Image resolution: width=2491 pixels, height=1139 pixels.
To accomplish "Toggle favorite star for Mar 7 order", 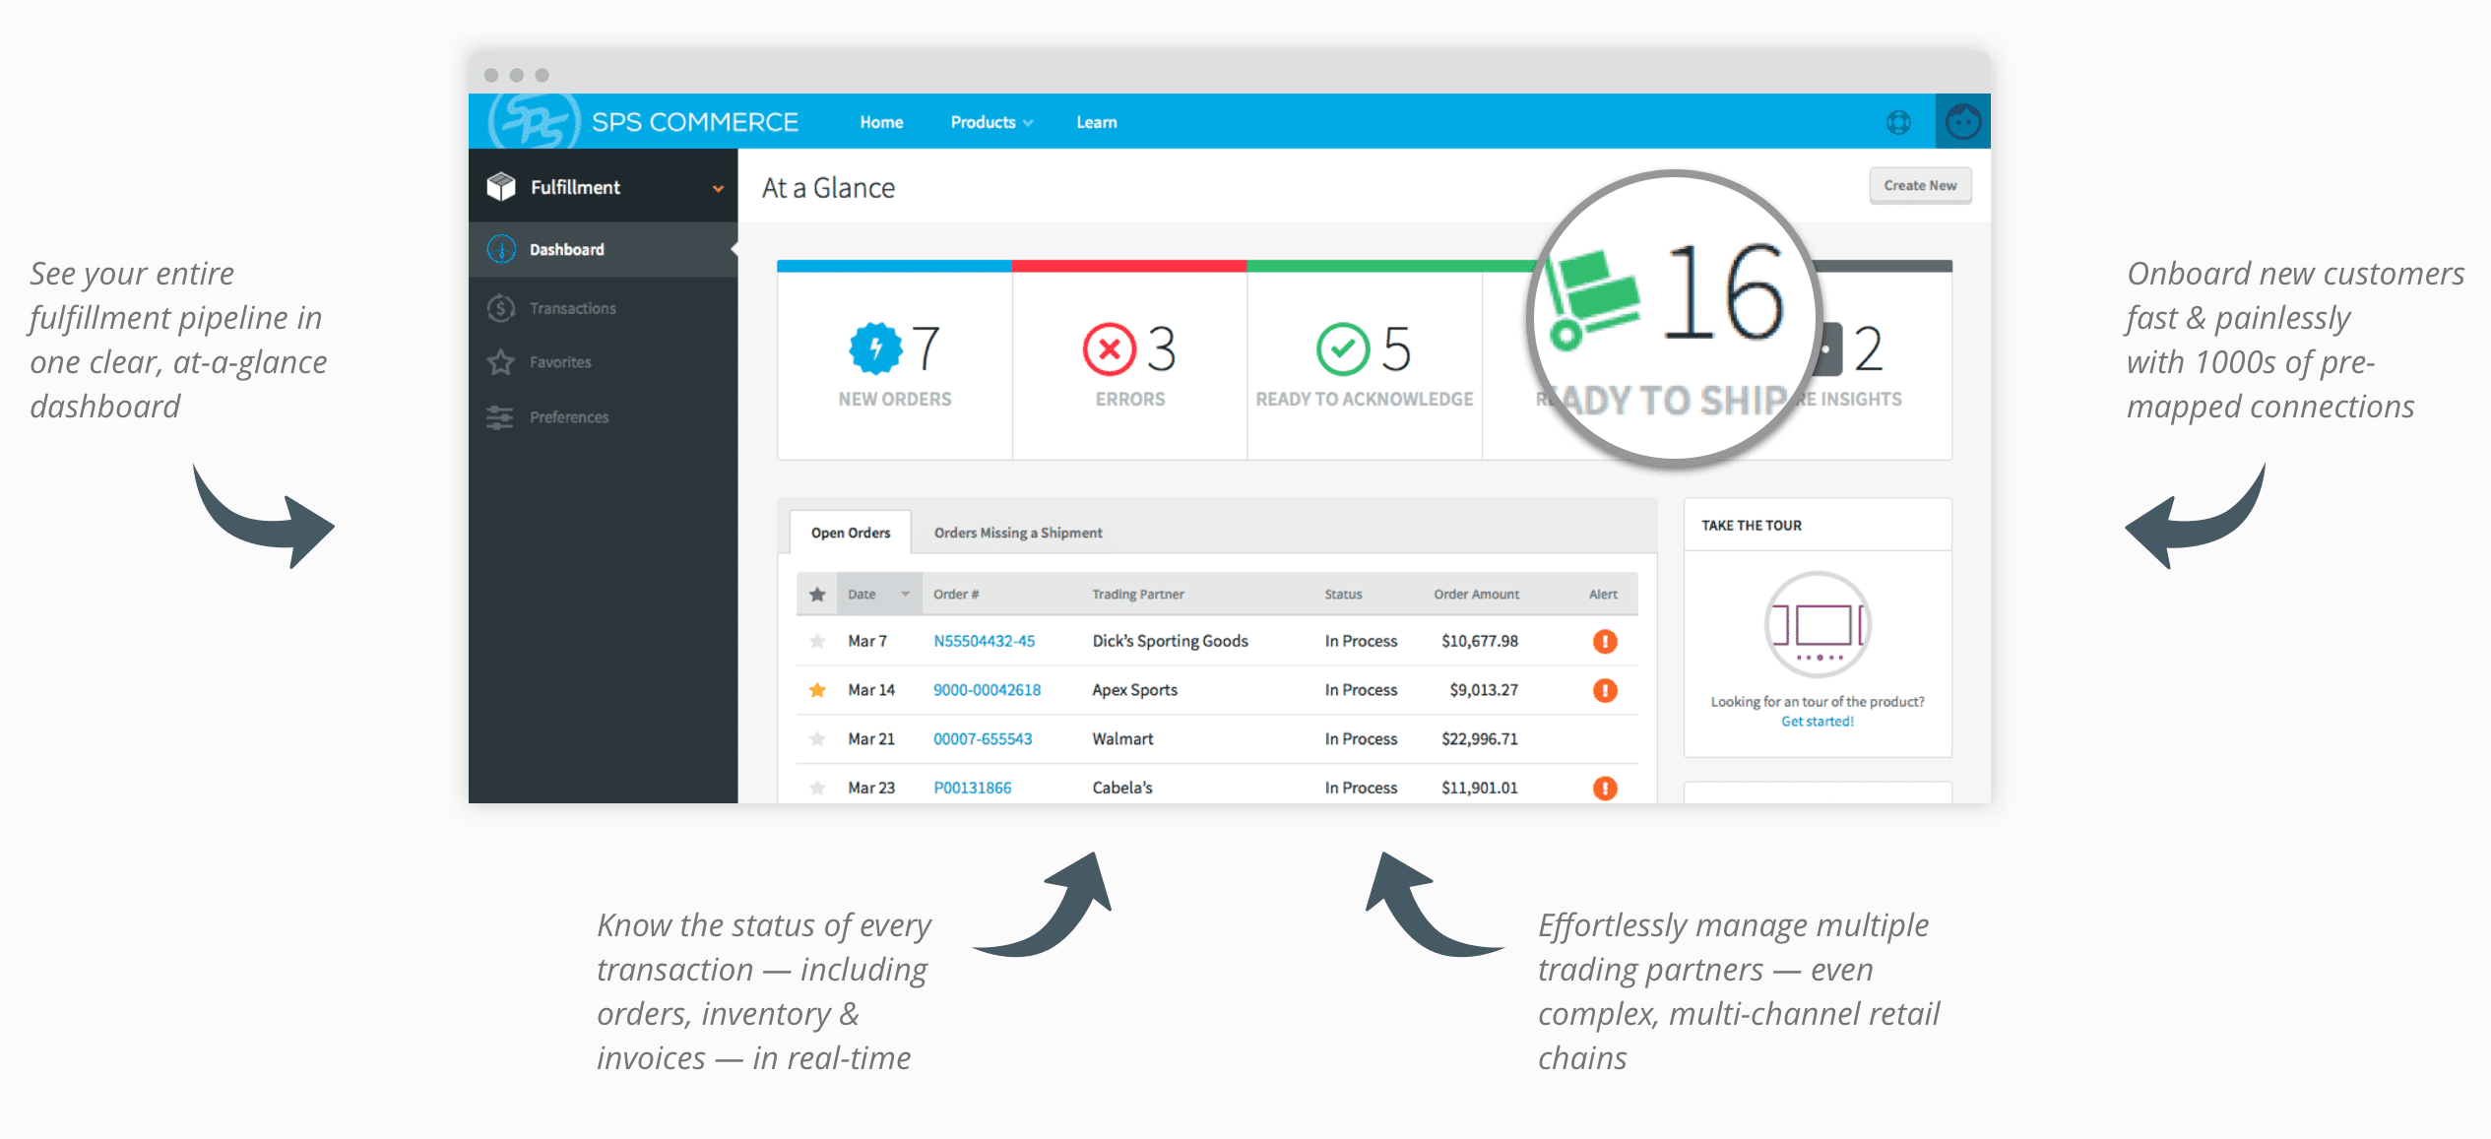I will click(x=817, y=642).
